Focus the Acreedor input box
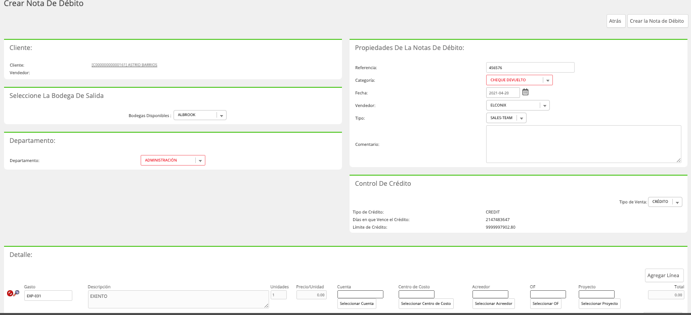Screen dimensions: 691x315 coord(490,294)
